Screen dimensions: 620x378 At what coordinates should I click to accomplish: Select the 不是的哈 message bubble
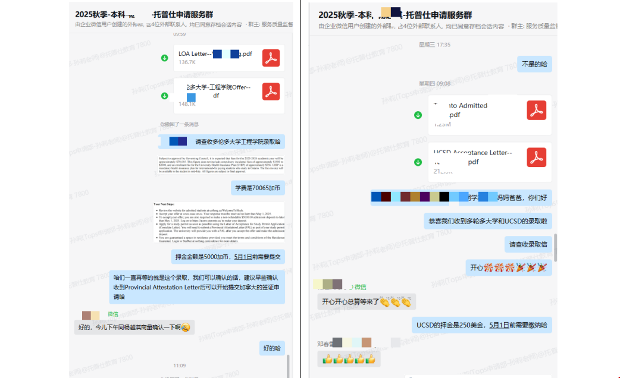(x=534, y=64)
